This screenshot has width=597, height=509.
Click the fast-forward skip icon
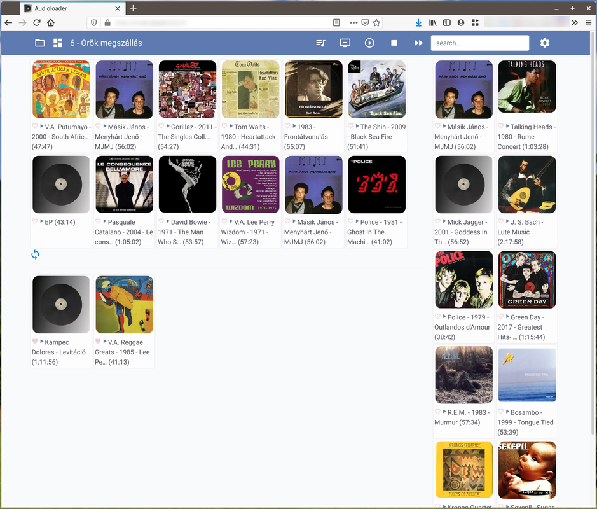pyautogui.click(x=418, y=43)
